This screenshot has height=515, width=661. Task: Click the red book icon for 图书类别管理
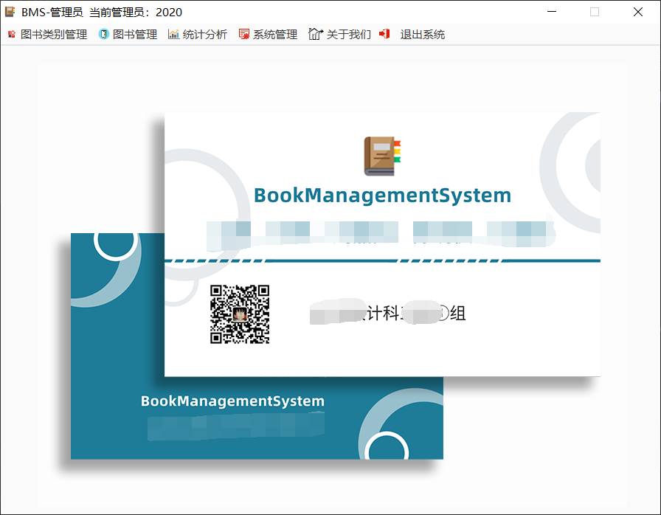11,34
